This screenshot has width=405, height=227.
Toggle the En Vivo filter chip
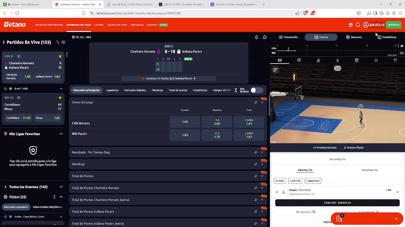tap(280, 181)
